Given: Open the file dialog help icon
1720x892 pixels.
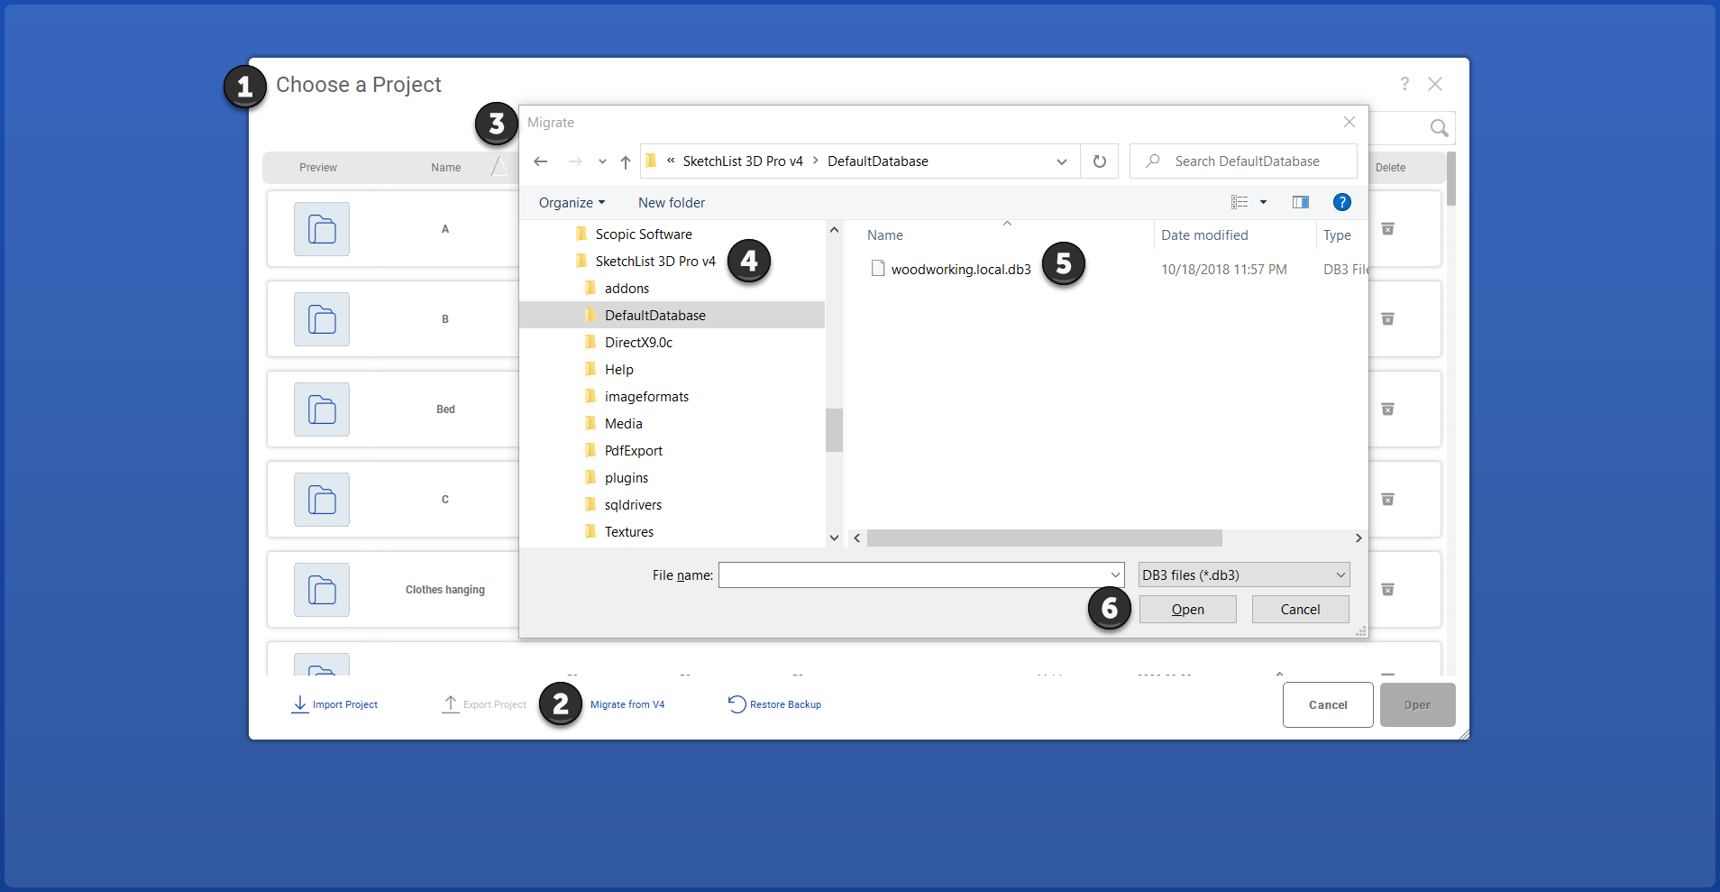Looking at the screenshot, I should 1341,202.
